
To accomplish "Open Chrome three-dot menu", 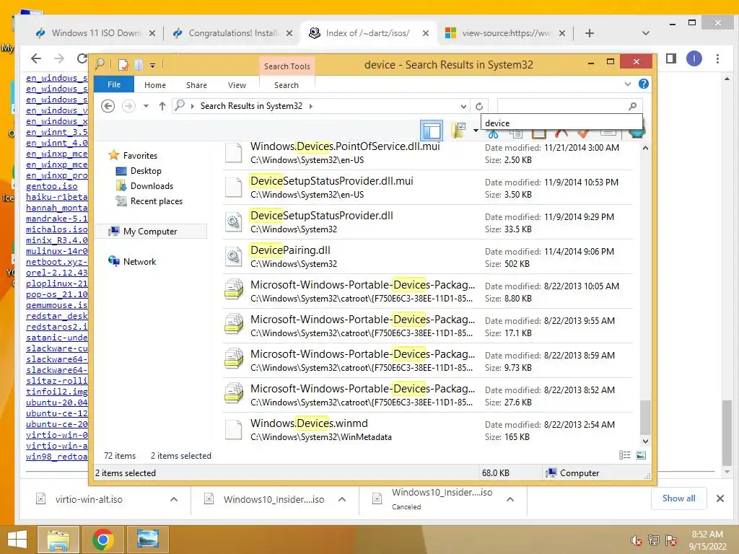I will [x=717, y=58].
